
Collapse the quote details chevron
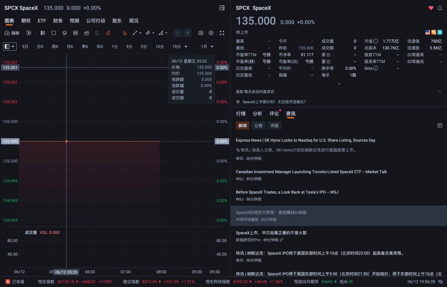pyautogui.click(x=339, y=84)
